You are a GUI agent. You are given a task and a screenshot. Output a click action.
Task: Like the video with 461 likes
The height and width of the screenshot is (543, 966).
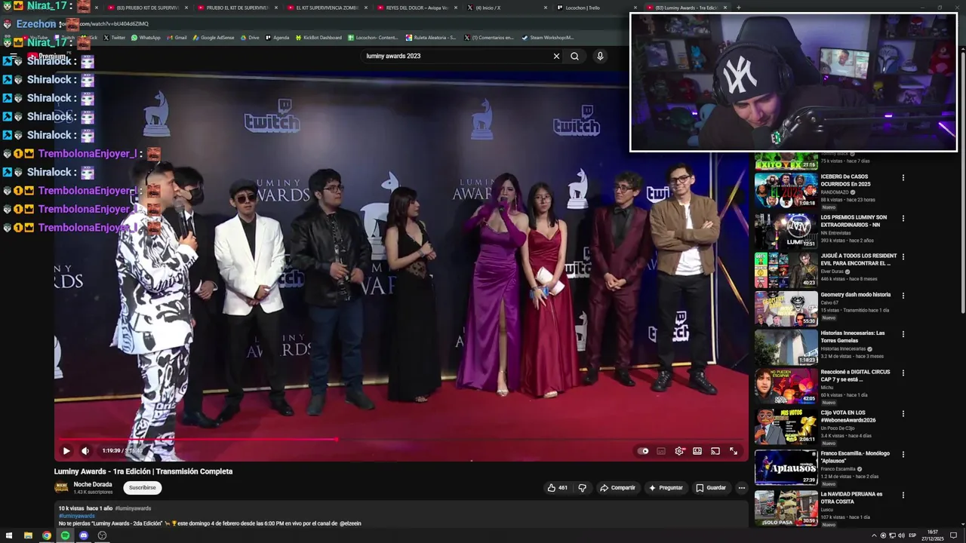tap(558, 488)
